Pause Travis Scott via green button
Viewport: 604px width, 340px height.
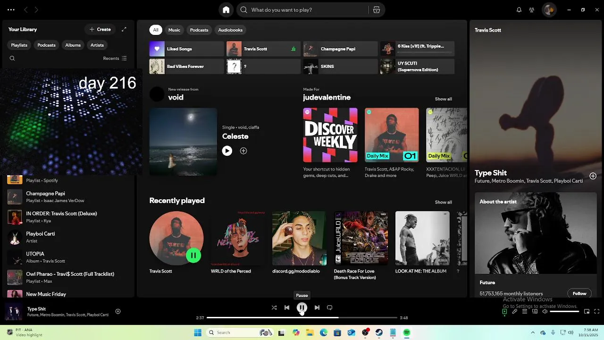(x=193, y=255)
